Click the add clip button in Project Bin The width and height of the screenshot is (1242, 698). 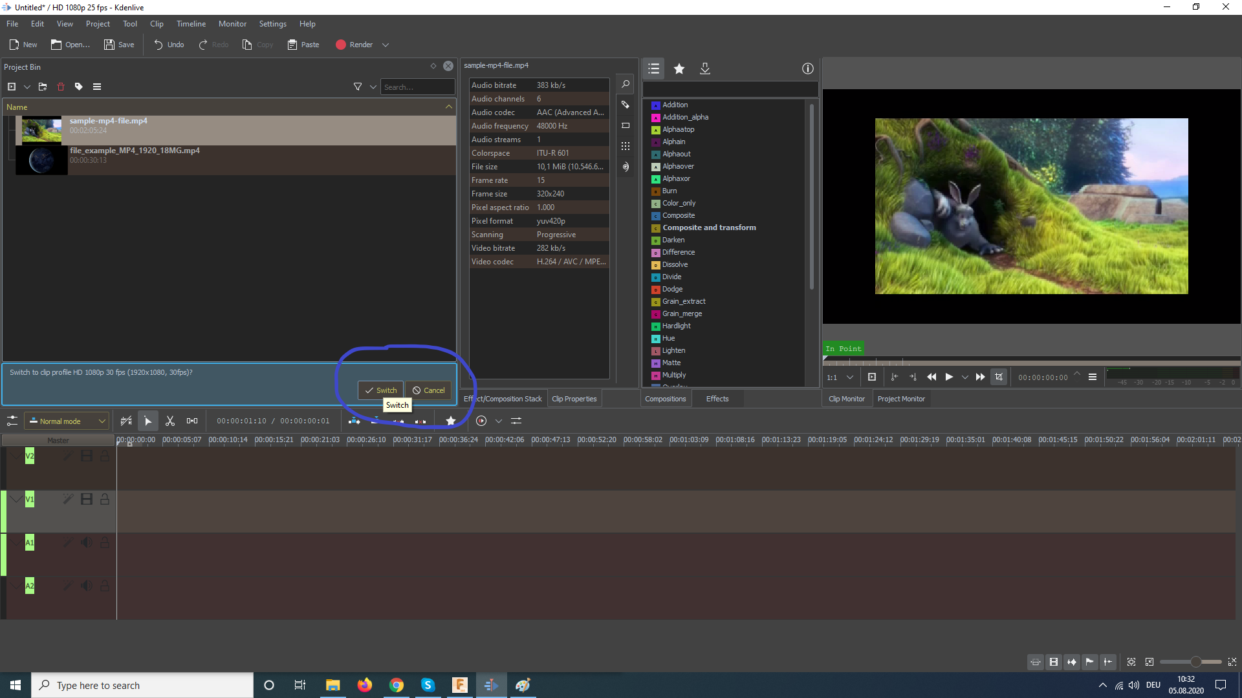coord(12,87)
